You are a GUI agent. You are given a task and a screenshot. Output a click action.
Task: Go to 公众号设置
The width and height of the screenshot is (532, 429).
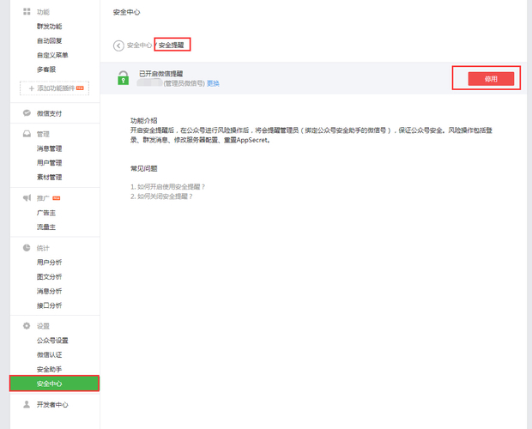[x=52, y=341]
